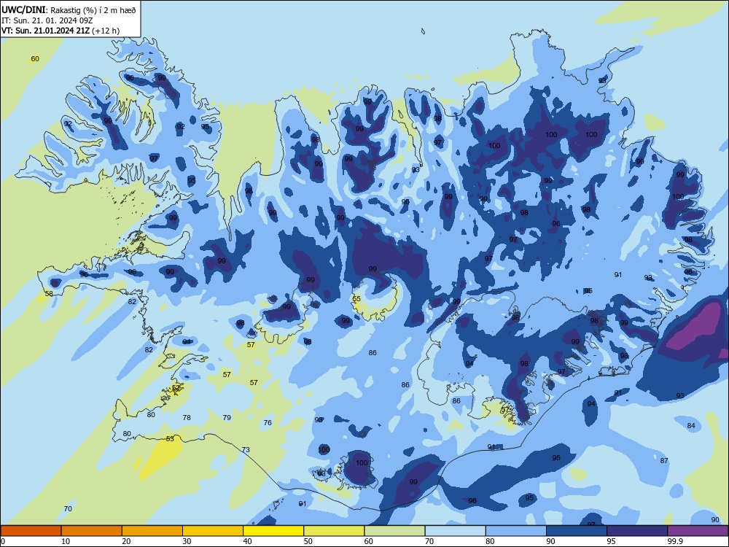Image resolution: width=729 pixels, height=547 pixels.
Task: Click the 0–10 dark orange legend swatch
Action: pyautogui.click(x=31, y=531)
